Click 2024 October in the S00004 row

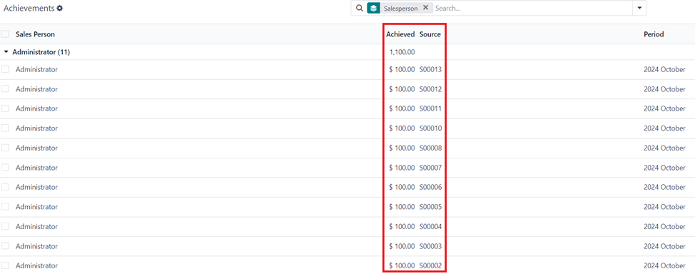click(665, 226)
